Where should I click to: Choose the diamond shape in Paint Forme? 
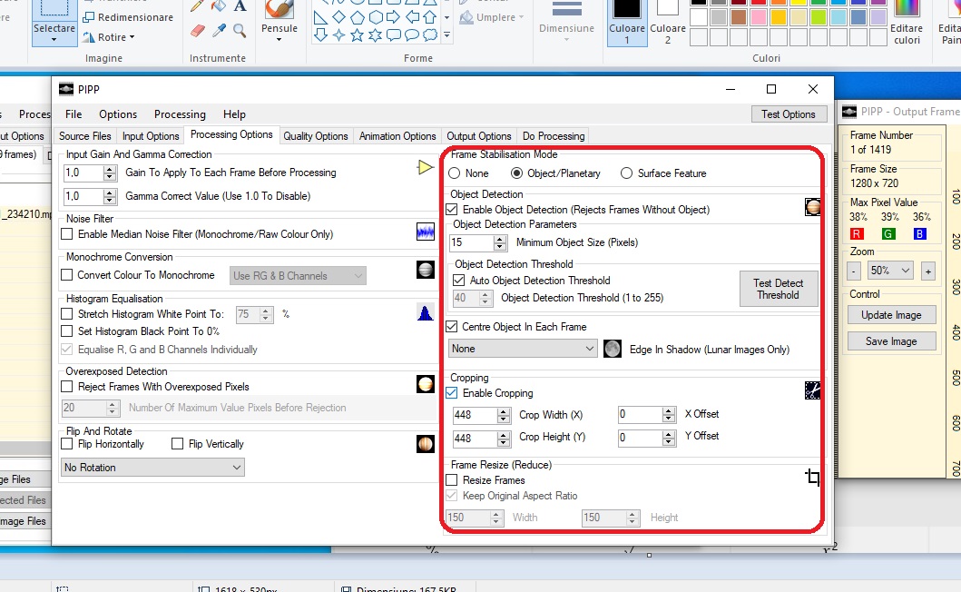tap(338, 17)
